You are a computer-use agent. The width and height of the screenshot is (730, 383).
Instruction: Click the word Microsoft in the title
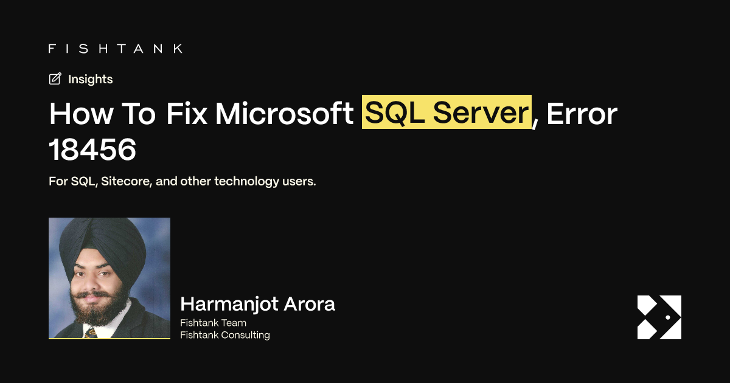[x=285, y=113]
